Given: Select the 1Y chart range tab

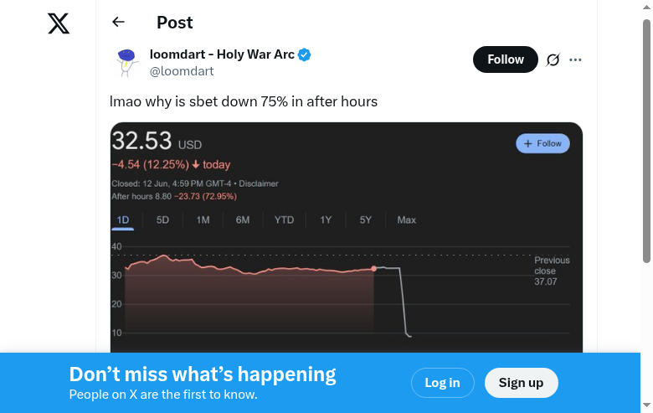Looking at the screenshot, I should point(326,220).
